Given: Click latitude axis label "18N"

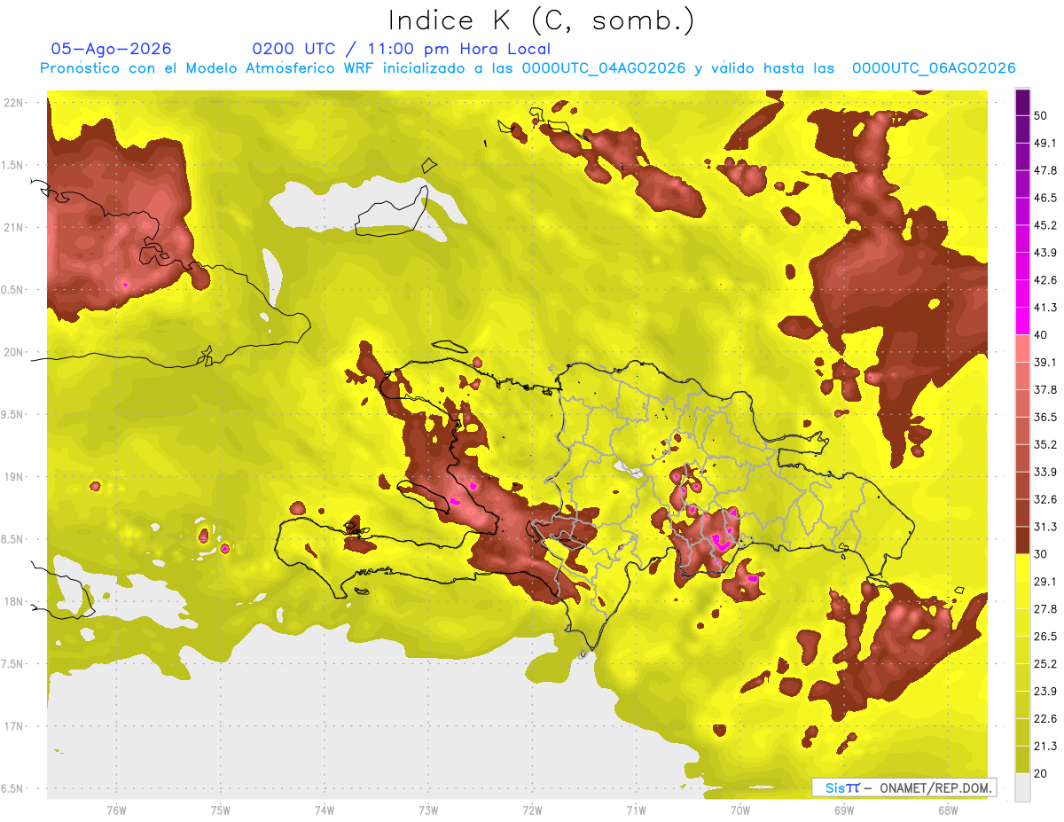Looking at the screenshot, I should (x=13, y=601).
